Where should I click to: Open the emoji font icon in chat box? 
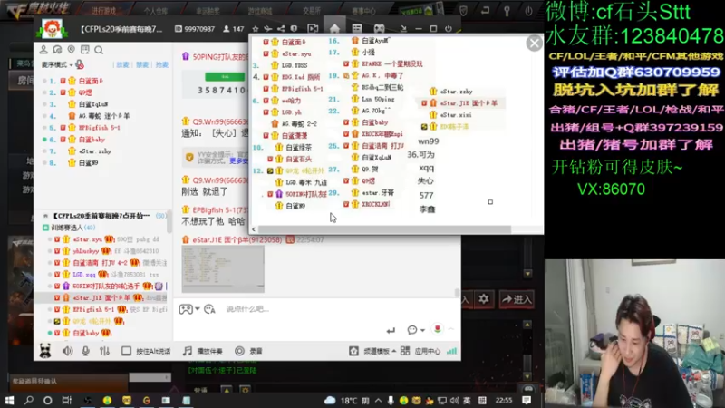pos(209,309)
